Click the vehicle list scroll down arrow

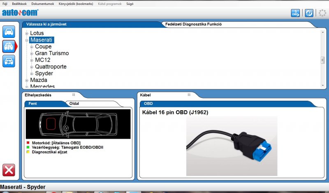(x=323, y=86)
